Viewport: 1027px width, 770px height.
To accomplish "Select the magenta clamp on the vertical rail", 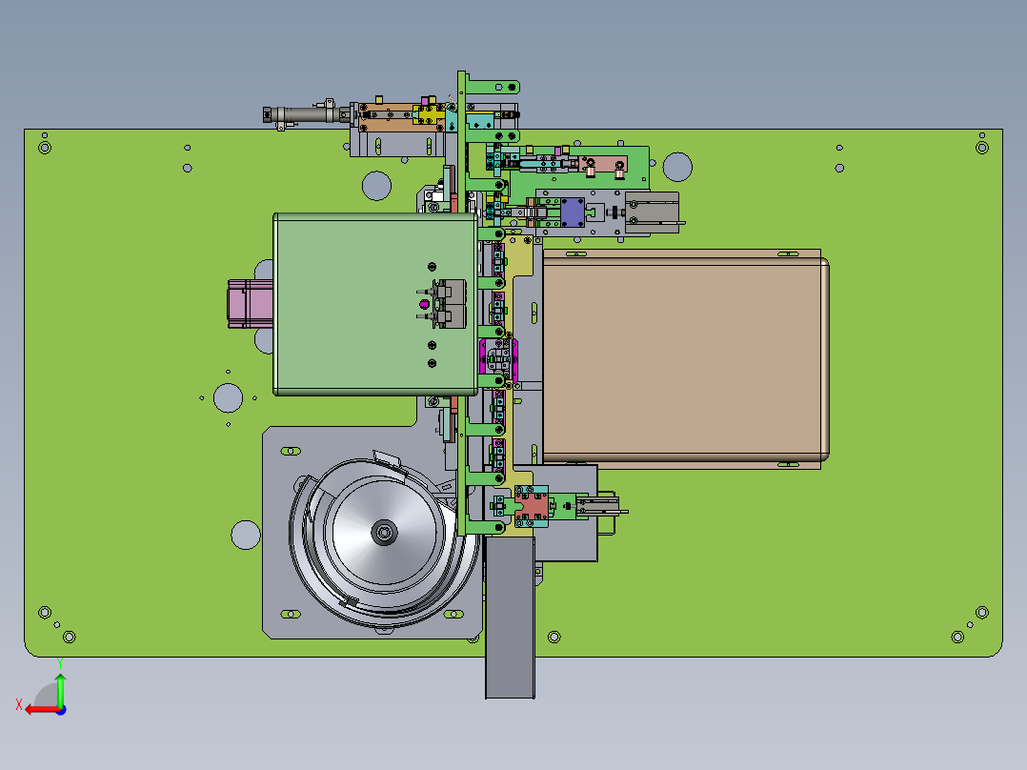I will click(499, 360).
